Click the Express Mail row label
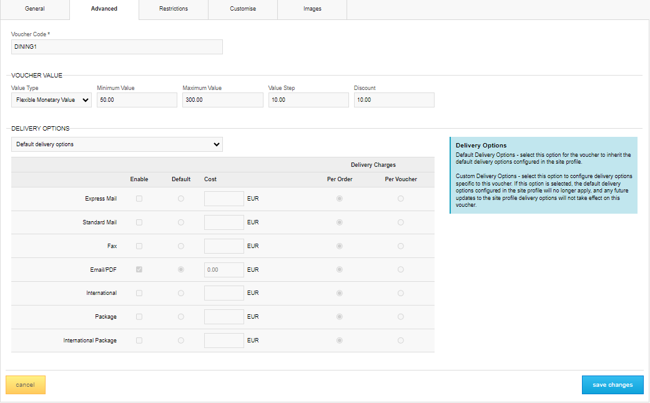Viewport: 650px width, 403px height. point(101,199)
